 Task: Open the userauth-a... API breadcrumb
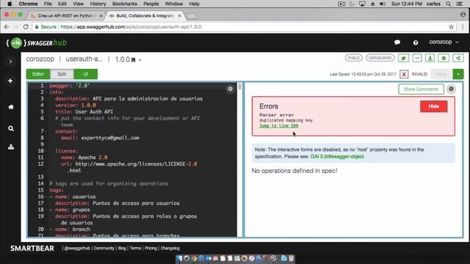pos(84,59)
